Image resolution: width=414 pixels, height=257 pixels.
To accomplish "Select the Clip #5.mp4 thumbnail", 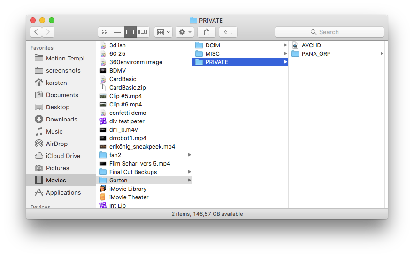I will 103,96.
